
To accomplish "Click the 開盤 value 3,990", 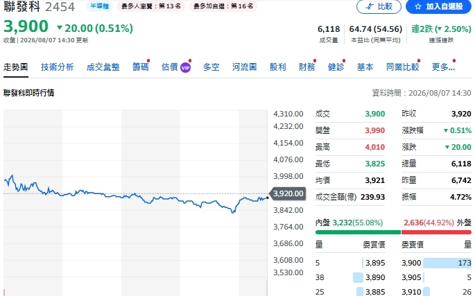I will pyautogui.click(x=374, y=130).
